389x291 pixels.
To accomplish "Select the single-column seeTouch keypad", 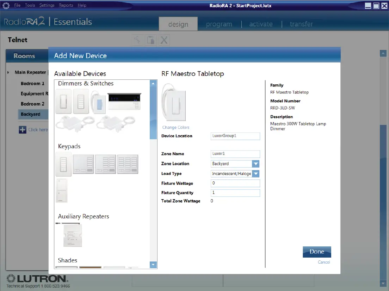I will click(63, 164).
